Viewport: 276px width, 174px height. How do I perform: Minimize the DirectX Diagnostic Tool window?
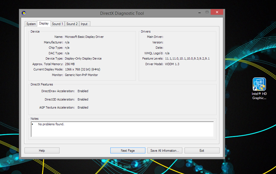coord(200,12)
